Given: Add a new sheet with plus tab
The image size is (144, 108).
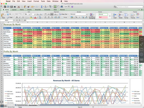Looking at the screenshot, I should point(39,105).
